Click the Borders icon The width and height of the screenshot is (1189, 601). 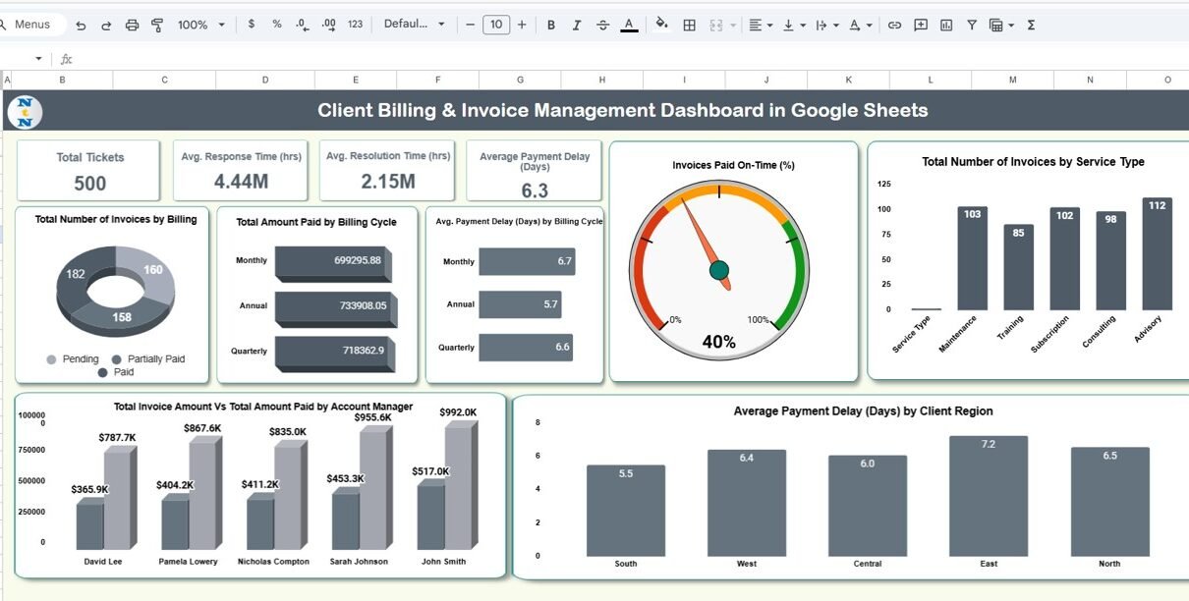click(690, 25)
